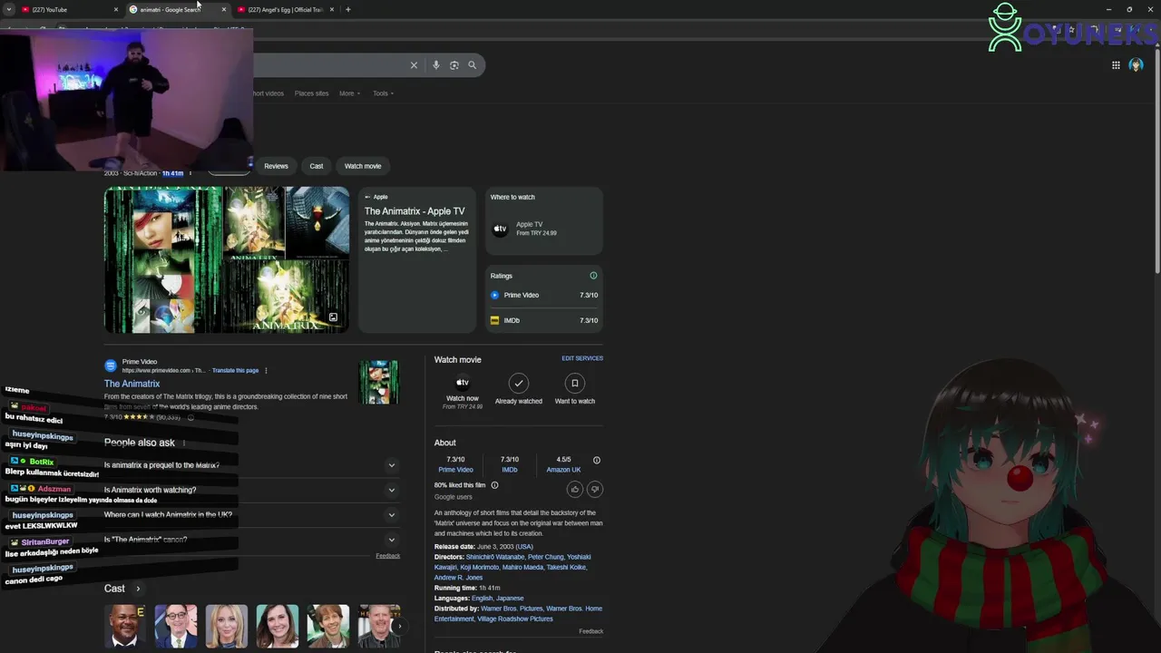Open more options for Prime Video result
This screenshot has height=653, width=1161.
coord(266,370)
